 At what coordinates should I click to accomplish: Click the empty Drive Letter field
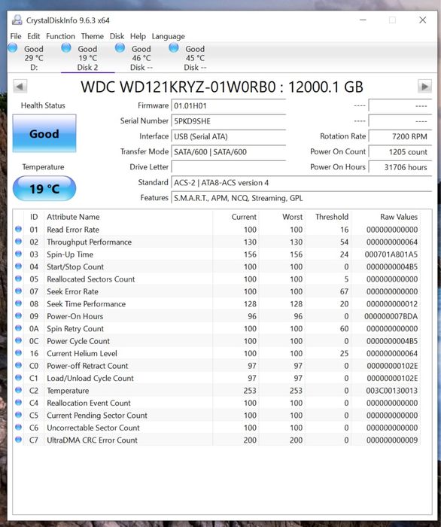(x=228, y=167)
